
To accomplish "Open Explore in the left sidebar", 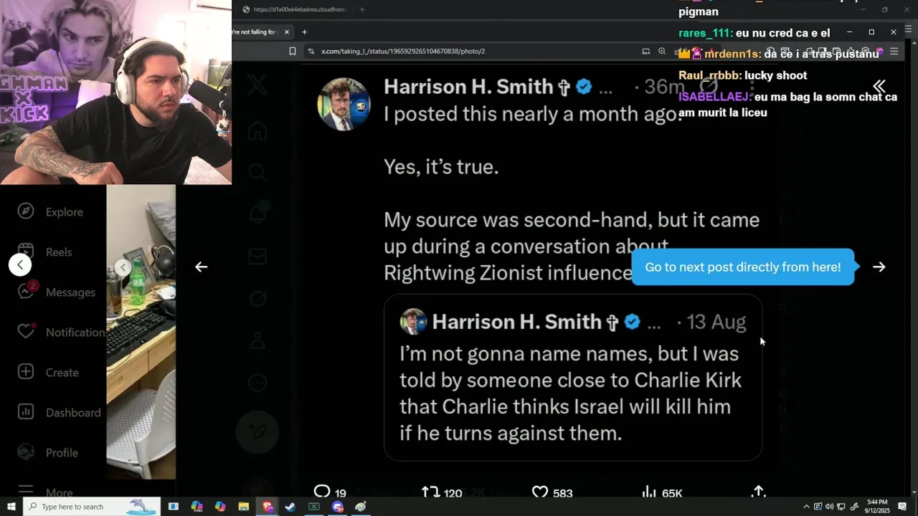I will coord(51,211).
